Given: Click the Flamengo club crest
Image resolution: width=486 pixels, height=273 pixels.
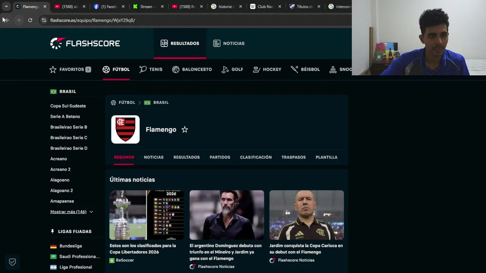Looking at the screenshot, I should coord(125,130).
